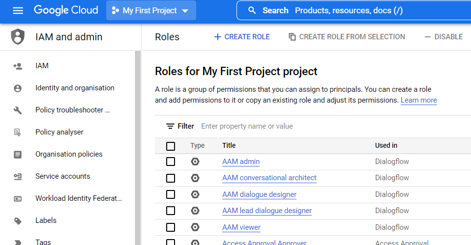Click the Service accounts icon
This screenshot has height=245, width=471.
[x=18, y=177]
